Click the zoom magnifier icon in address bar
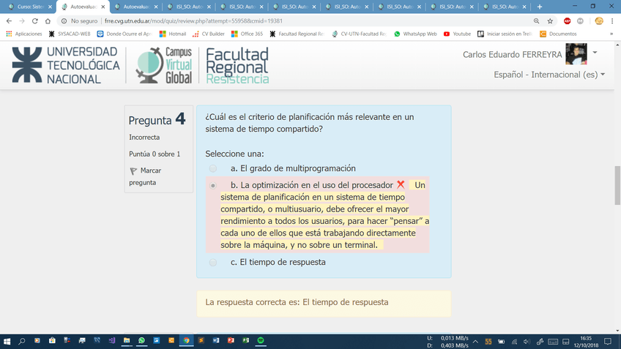Viewport: 621px width, 349px height. [x=537, y=21]
